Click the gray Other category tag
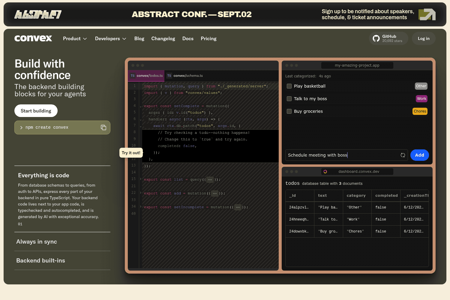The image size is (450, 300). point(421,86)
